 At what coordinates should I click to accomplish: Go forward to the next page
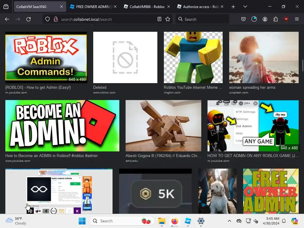[18, 19]
